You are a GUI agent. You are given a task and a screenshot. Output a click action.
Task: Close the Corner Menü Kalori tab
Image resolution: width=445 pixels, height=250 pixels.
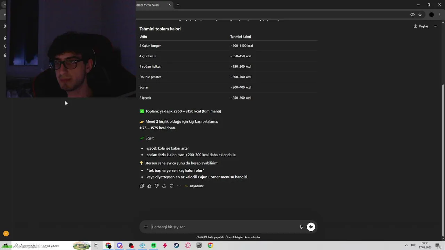pos(170,5)
